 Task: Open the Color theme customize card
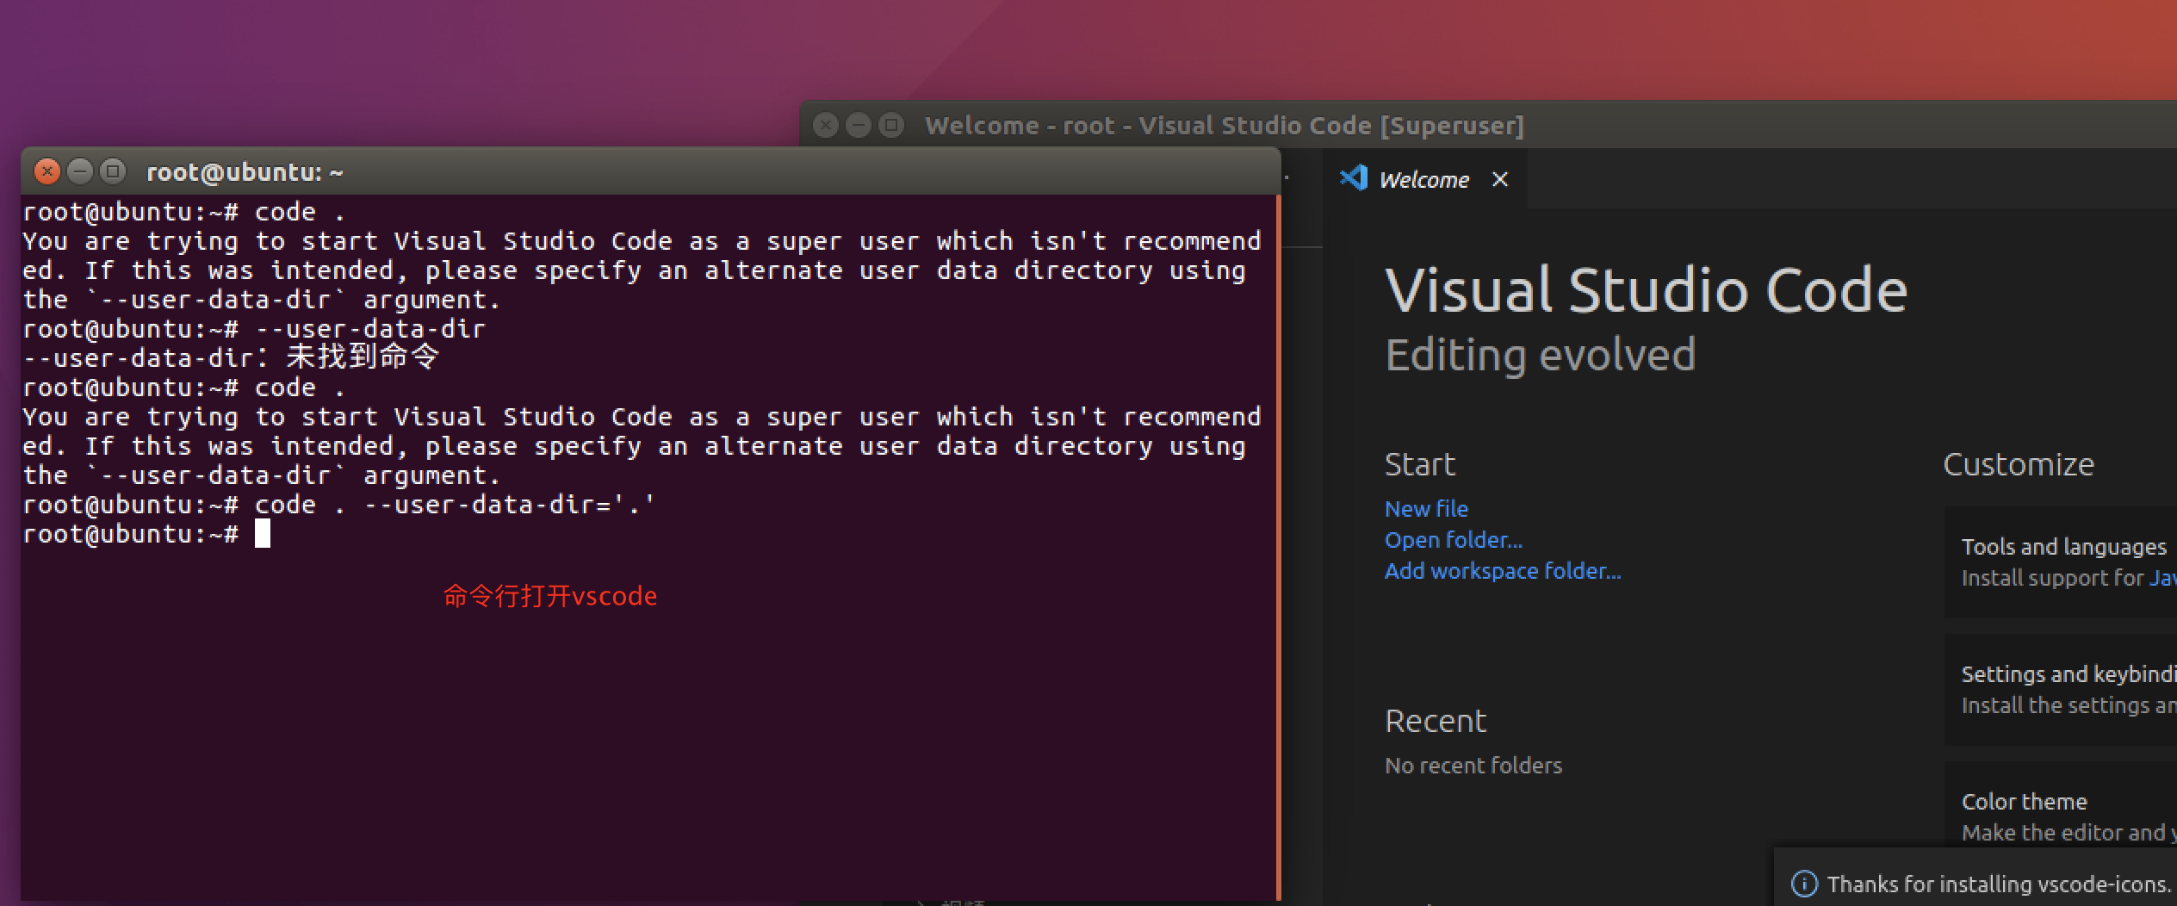(2060, 805)
